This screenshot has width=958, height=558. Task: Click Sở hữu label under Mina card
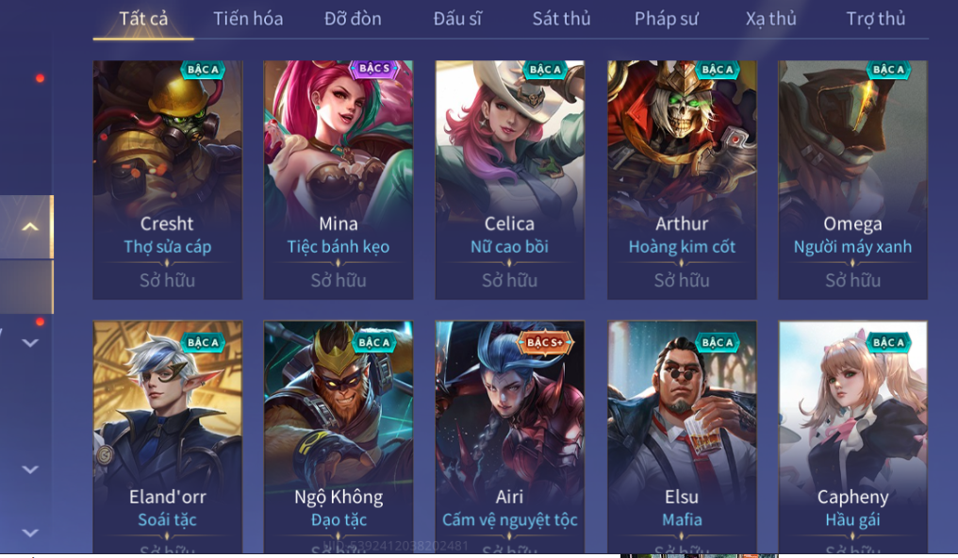click(x=339, y=280)
